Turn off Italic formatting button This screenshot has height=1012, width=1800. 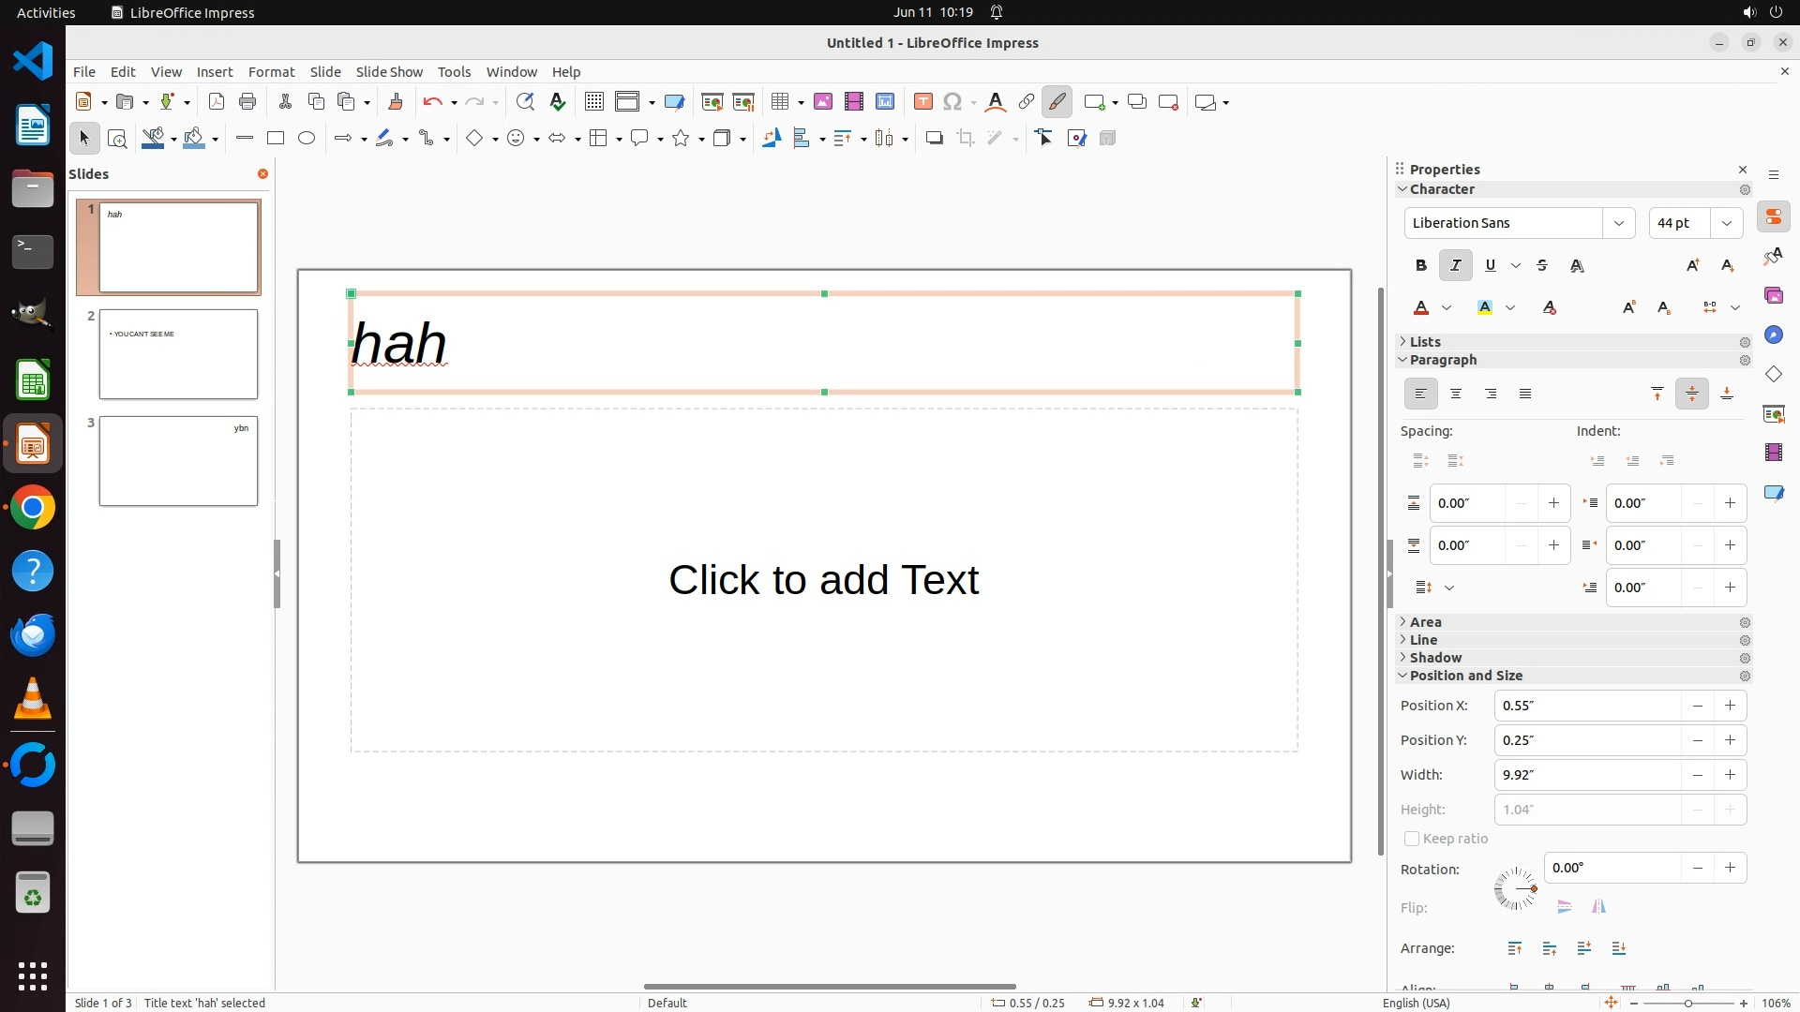pos(1455,266)
